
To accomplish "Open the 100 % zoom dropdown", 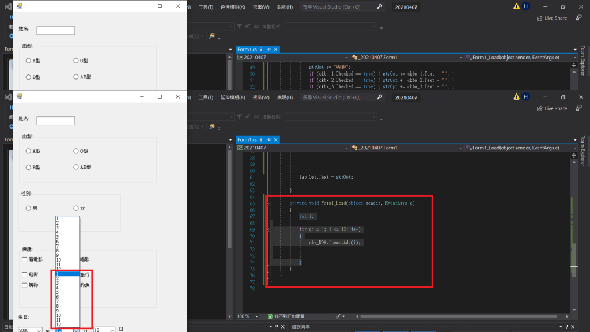I will pyautogui.click(x=248, y=316).
